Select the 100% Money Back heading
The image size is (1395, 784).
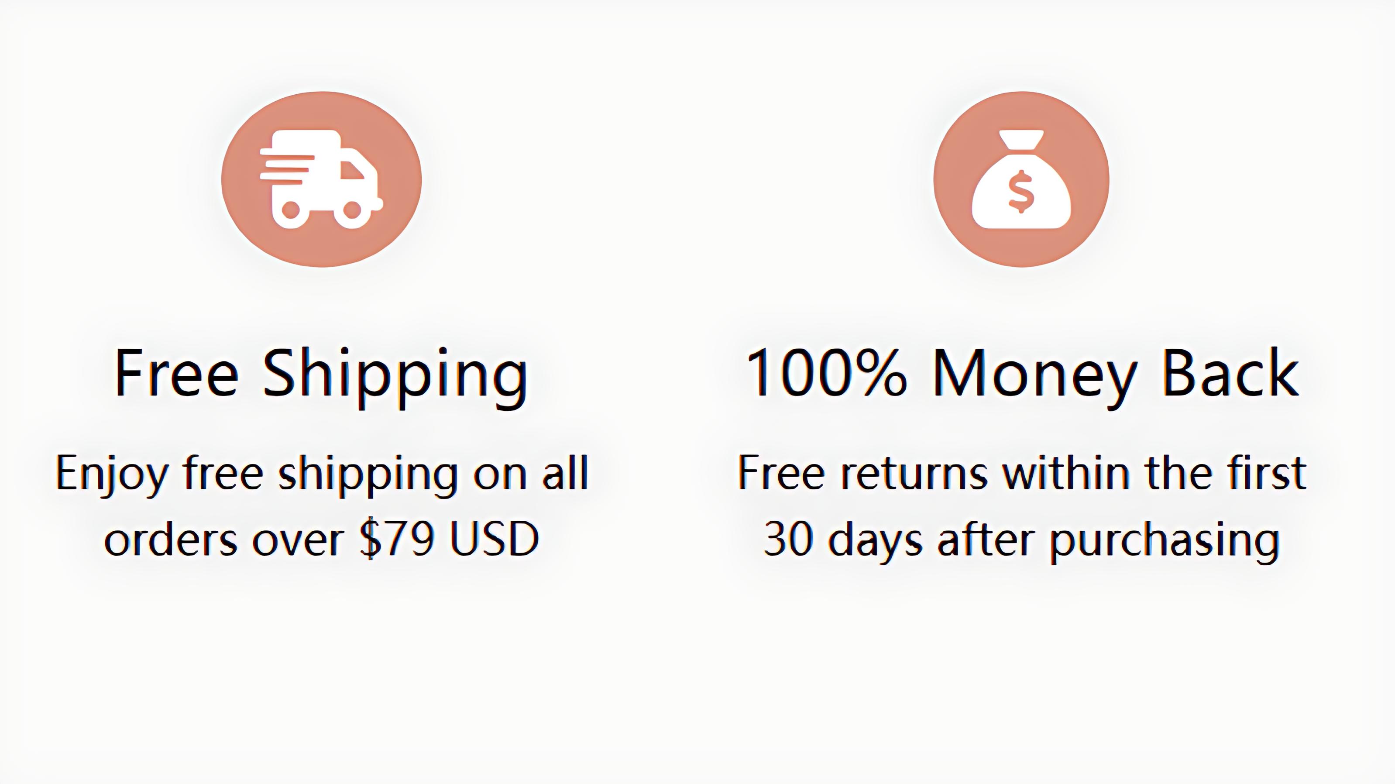tap(1022, 374)
